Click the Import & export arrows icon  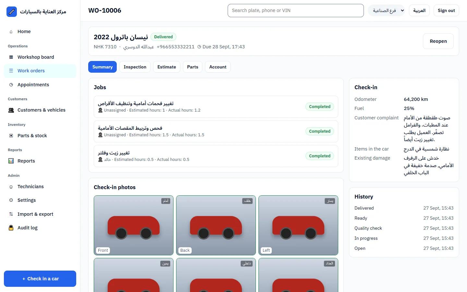(x=11, y=214)
